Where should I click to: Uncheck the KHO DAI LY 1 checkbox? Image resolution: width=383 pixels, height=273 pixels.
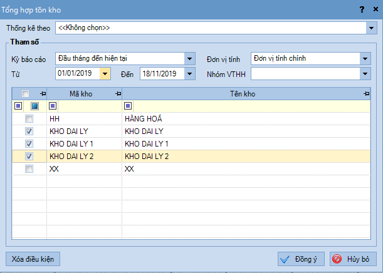click(29, 143)
